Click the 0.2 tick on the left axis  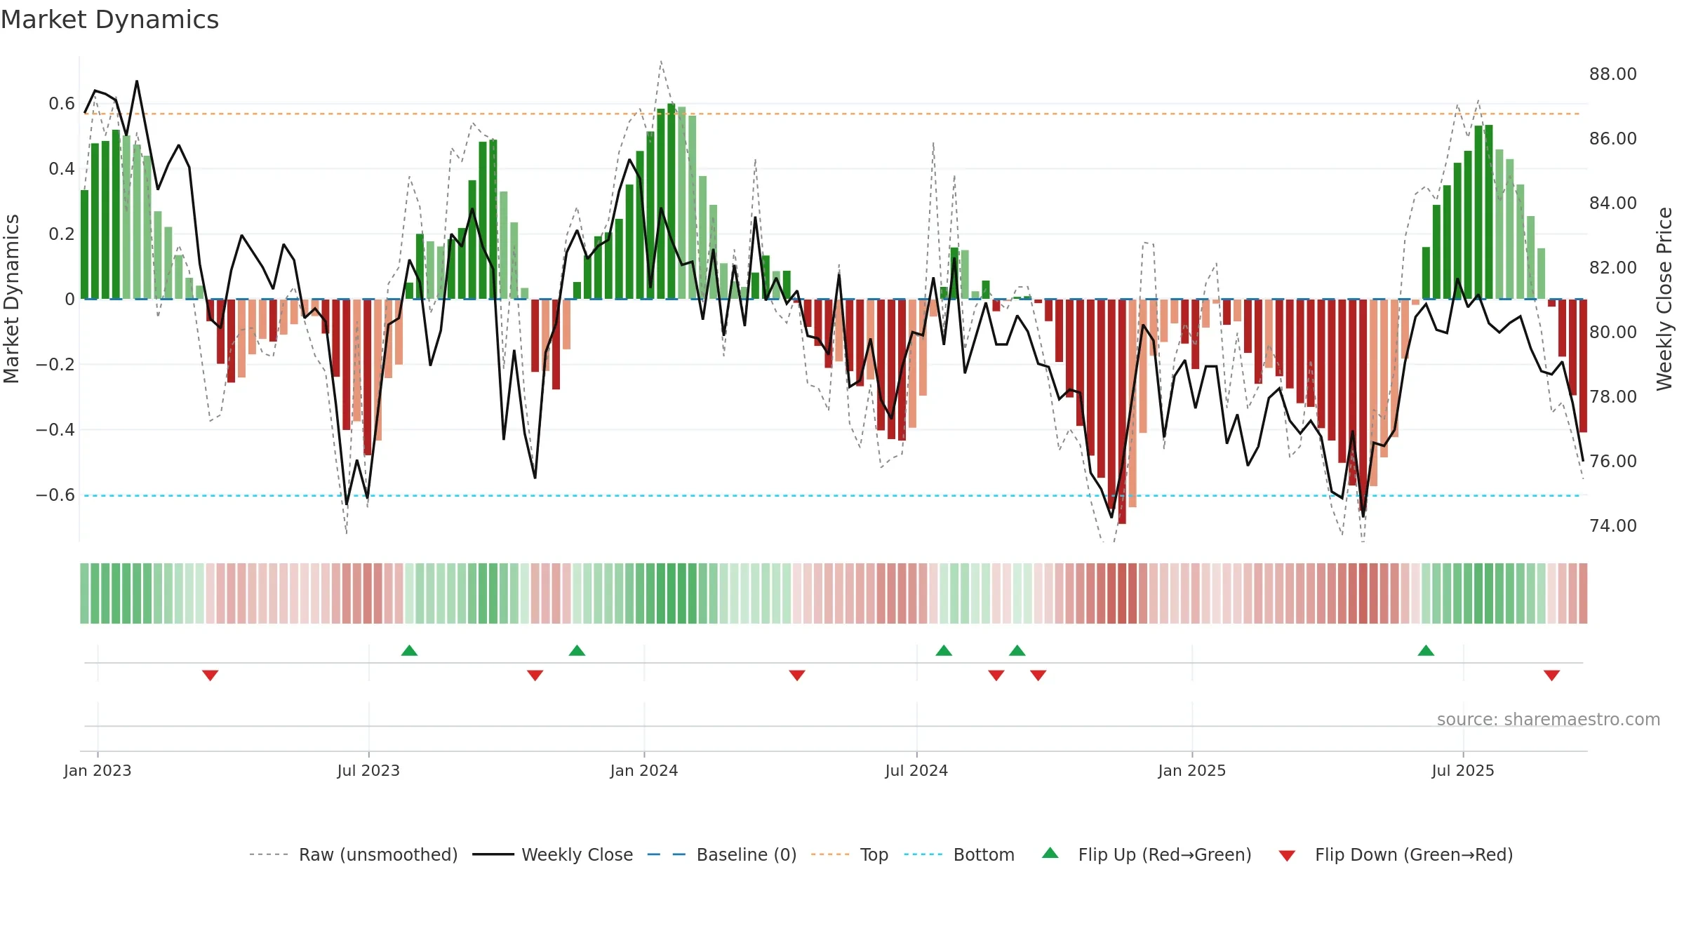62,234
